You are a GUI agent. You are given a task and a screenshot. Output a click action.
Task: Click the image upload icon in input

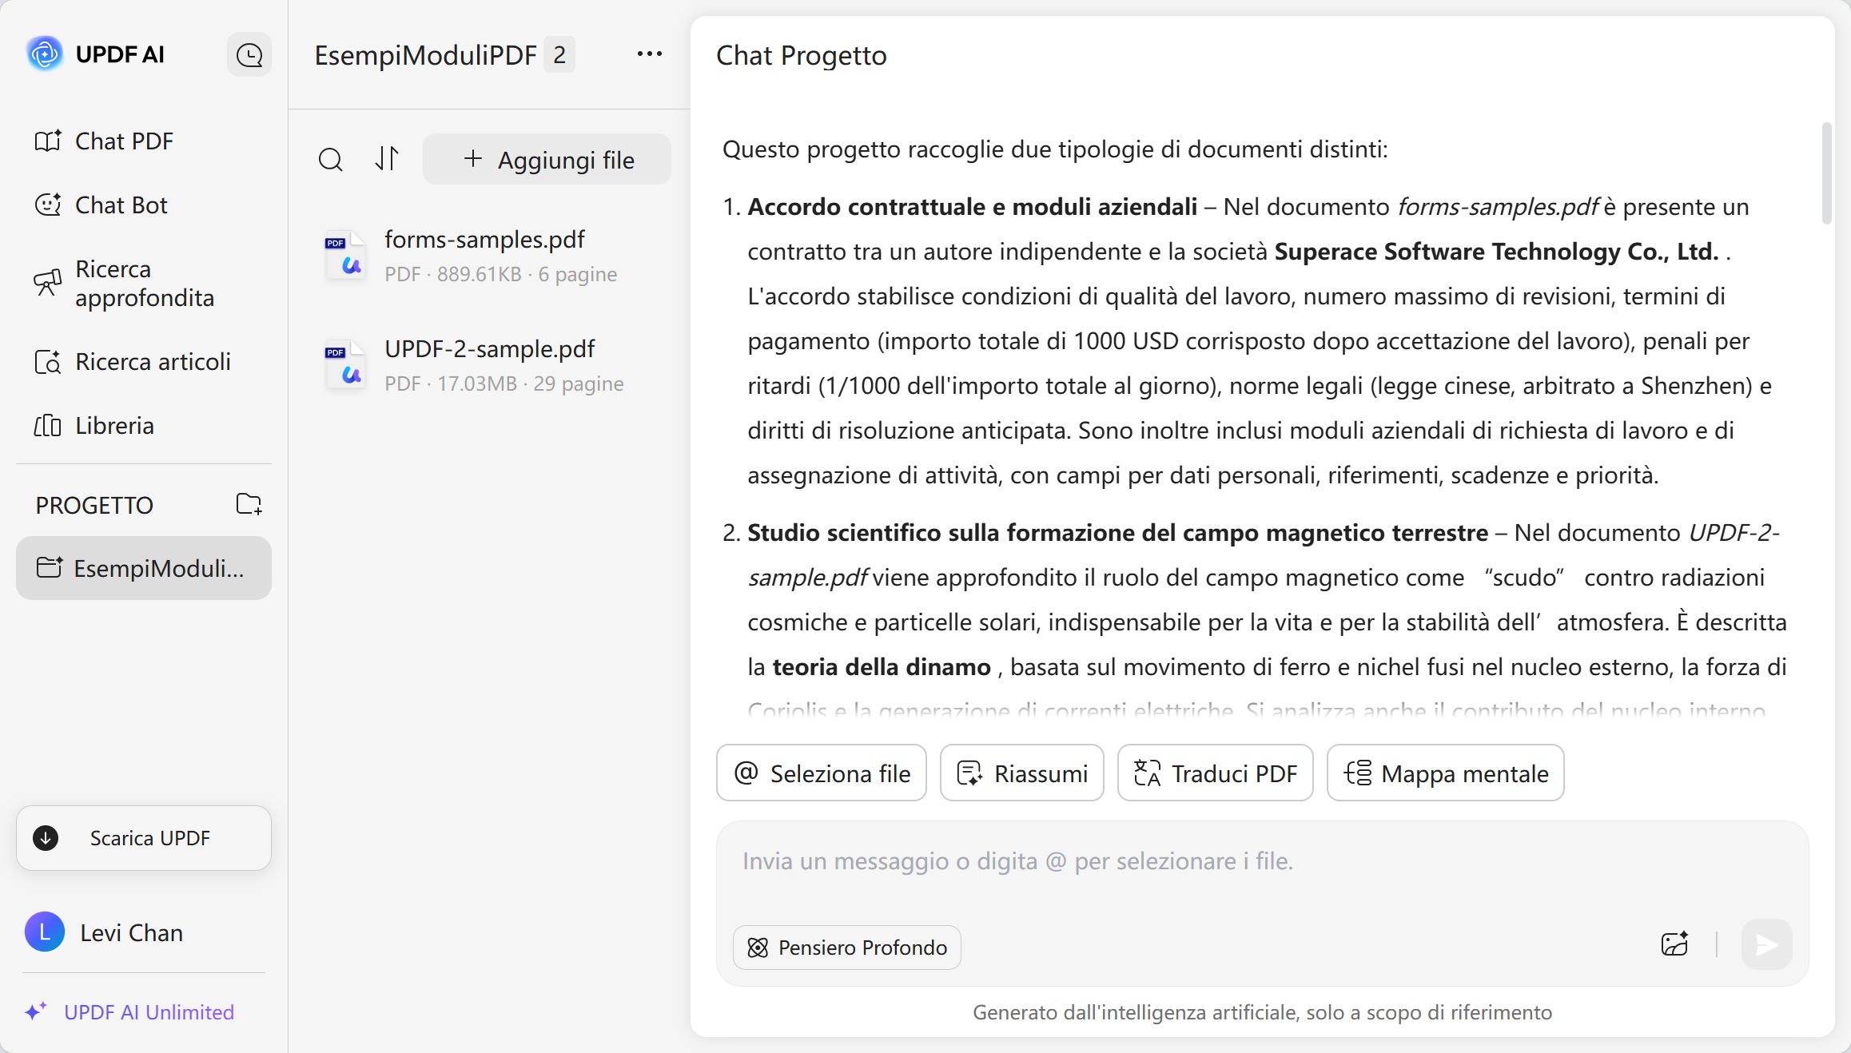click(x=1674, y=944)
